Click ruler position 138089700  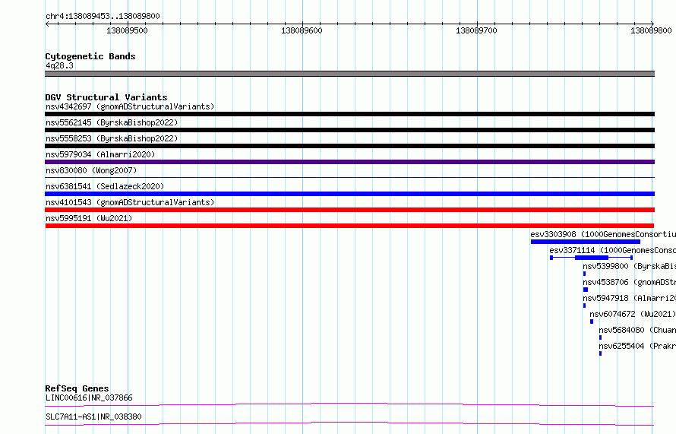[x=476, y=30]
